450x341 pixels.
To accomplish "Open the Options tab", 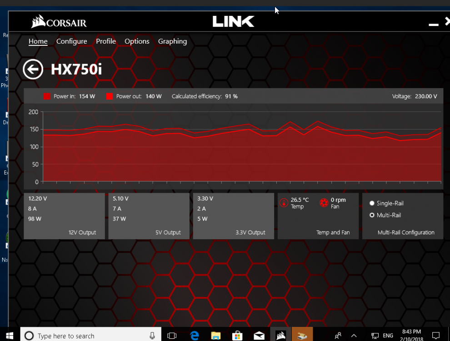I will [x=137, y=41].
